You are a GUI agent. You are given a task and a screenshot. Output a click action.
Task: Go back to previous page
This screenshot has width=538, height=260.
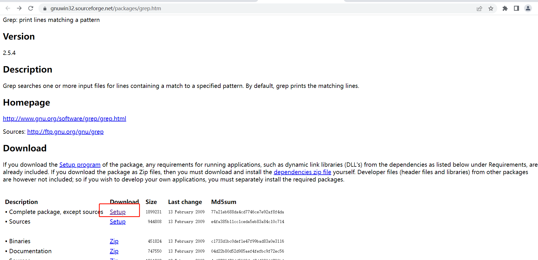(x=8, y=8)
